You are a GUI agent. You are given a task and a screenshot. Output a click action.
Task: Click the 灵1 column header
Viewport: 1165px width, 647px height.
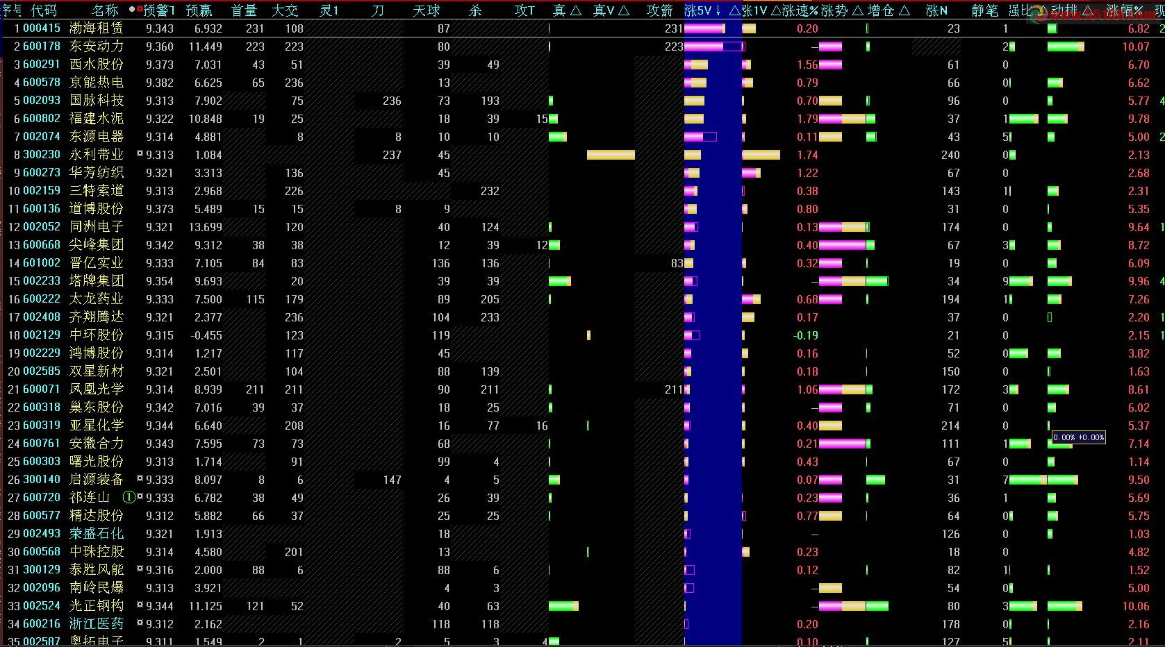[329, 10]
